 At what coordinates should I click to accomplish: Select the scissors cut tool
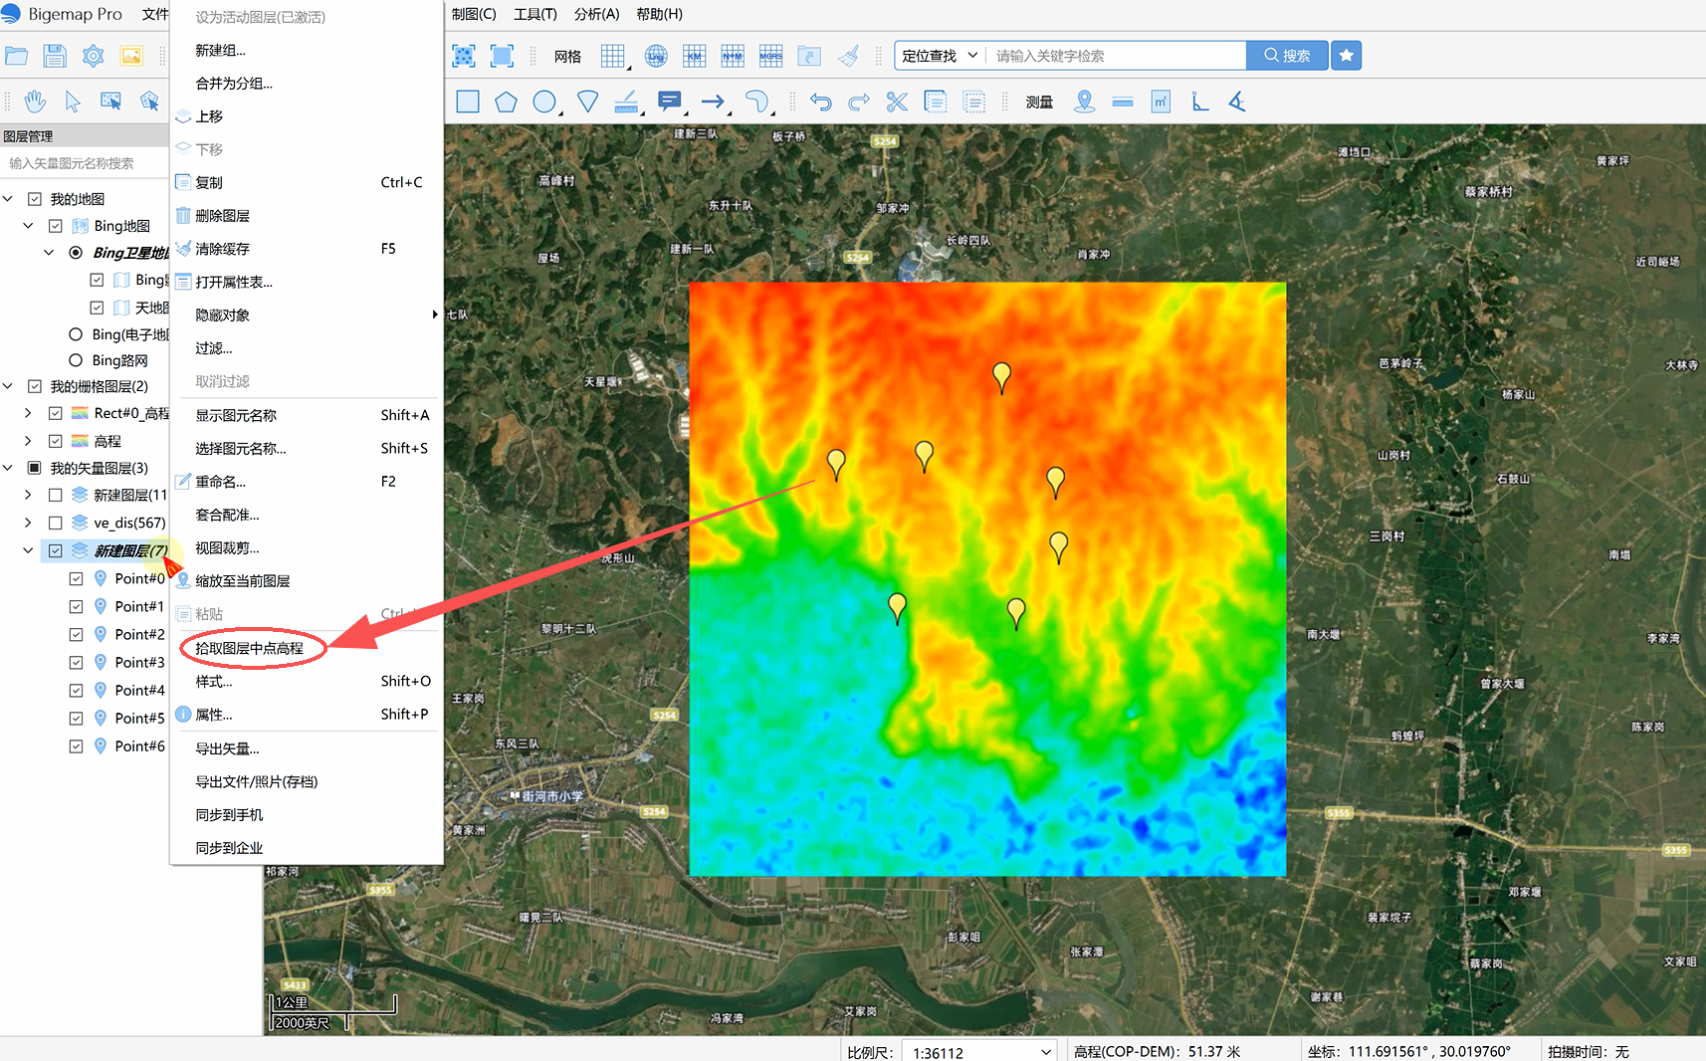[897, 102]
